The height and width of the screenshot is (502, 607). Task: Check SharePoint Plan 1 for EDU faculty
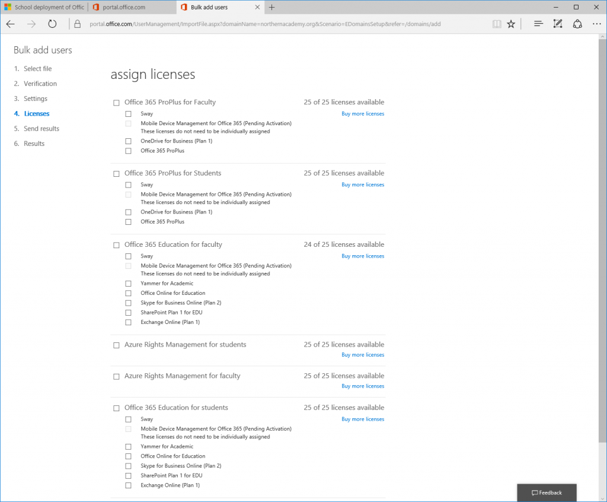pos(128,313)
